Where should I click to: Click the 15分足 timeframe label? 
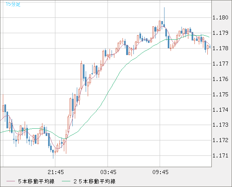pos(13,4)
